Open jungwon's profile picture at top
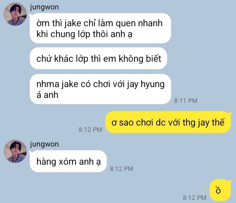 click(x=15, y=14)
